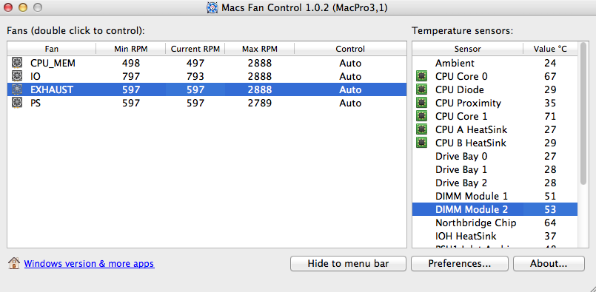Click the PS fan icon
The image size is (596, 292).
17,103
